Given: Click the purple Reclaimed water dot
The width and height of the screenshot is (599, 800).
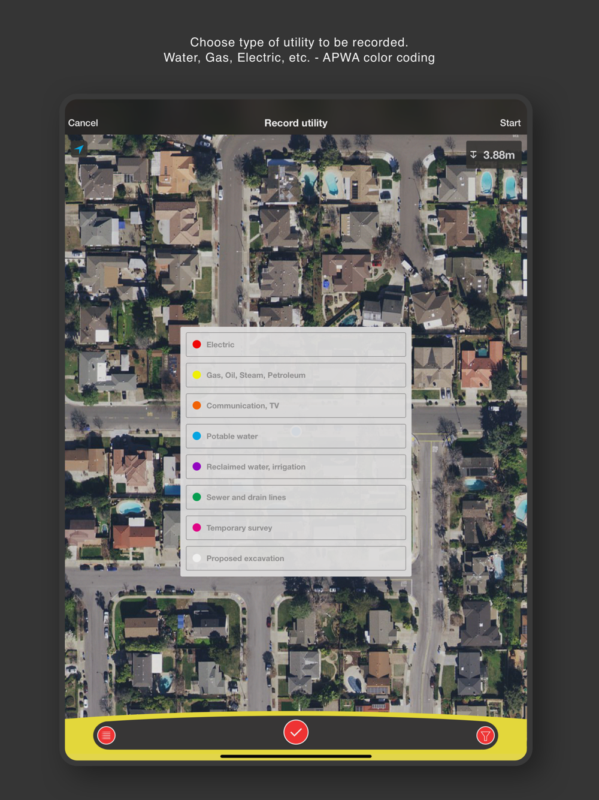Looking at the screenshot, I should point(196,467).
